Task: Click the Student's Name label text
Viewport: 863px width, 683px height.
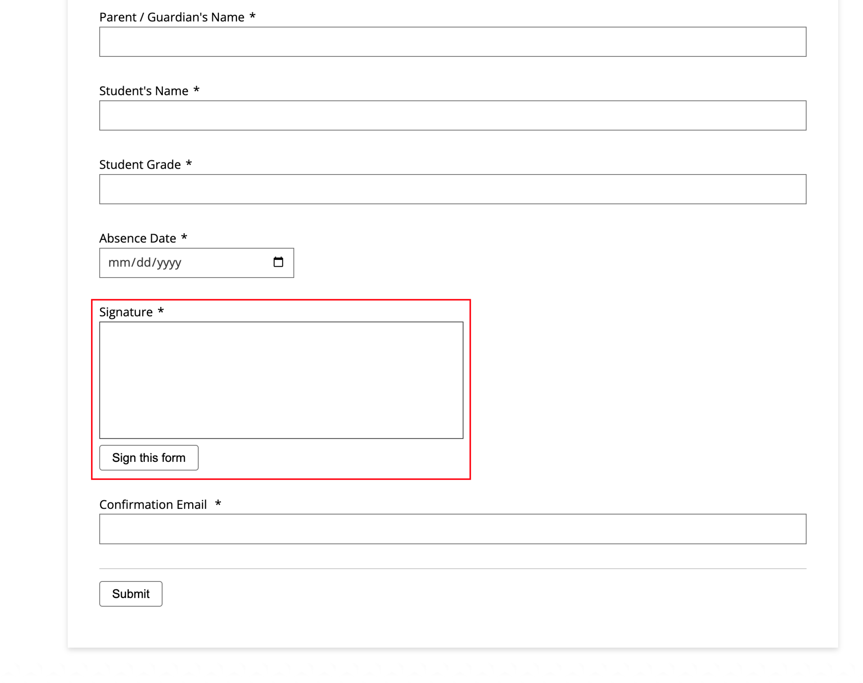Action: click(x=144, y=90)
